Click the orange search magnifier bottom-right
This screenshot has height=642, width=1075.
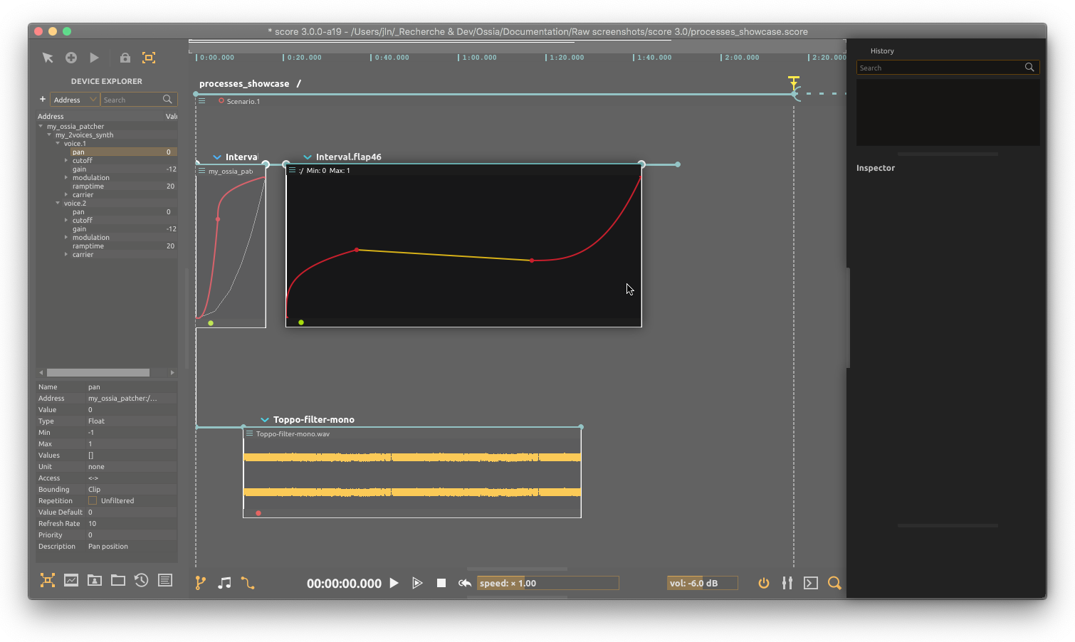[834, 583]
